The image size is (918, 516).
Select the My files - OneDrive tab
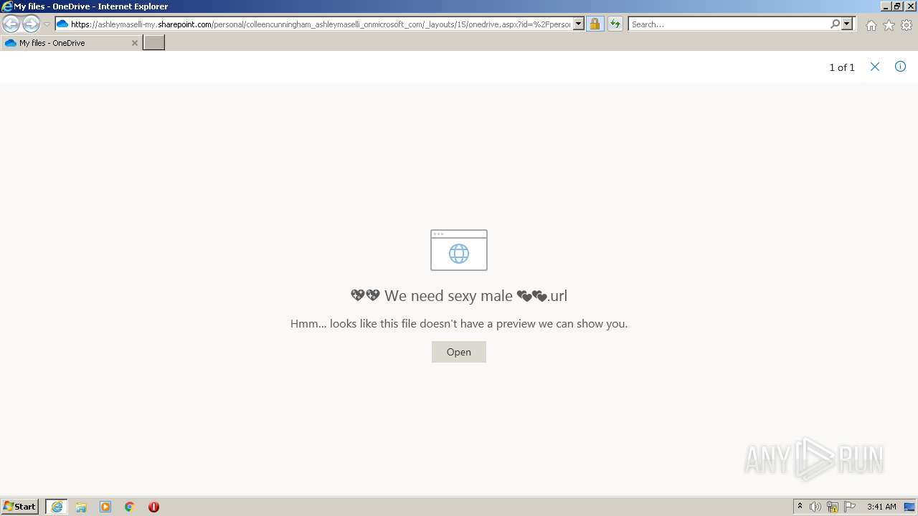pos(70,43)
